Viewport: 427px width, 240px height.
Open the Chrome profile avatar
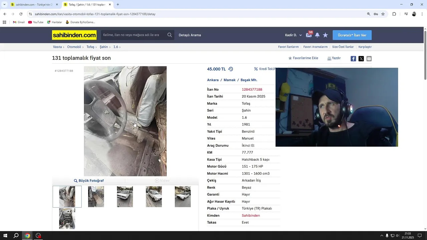click(x=414, y=14)
